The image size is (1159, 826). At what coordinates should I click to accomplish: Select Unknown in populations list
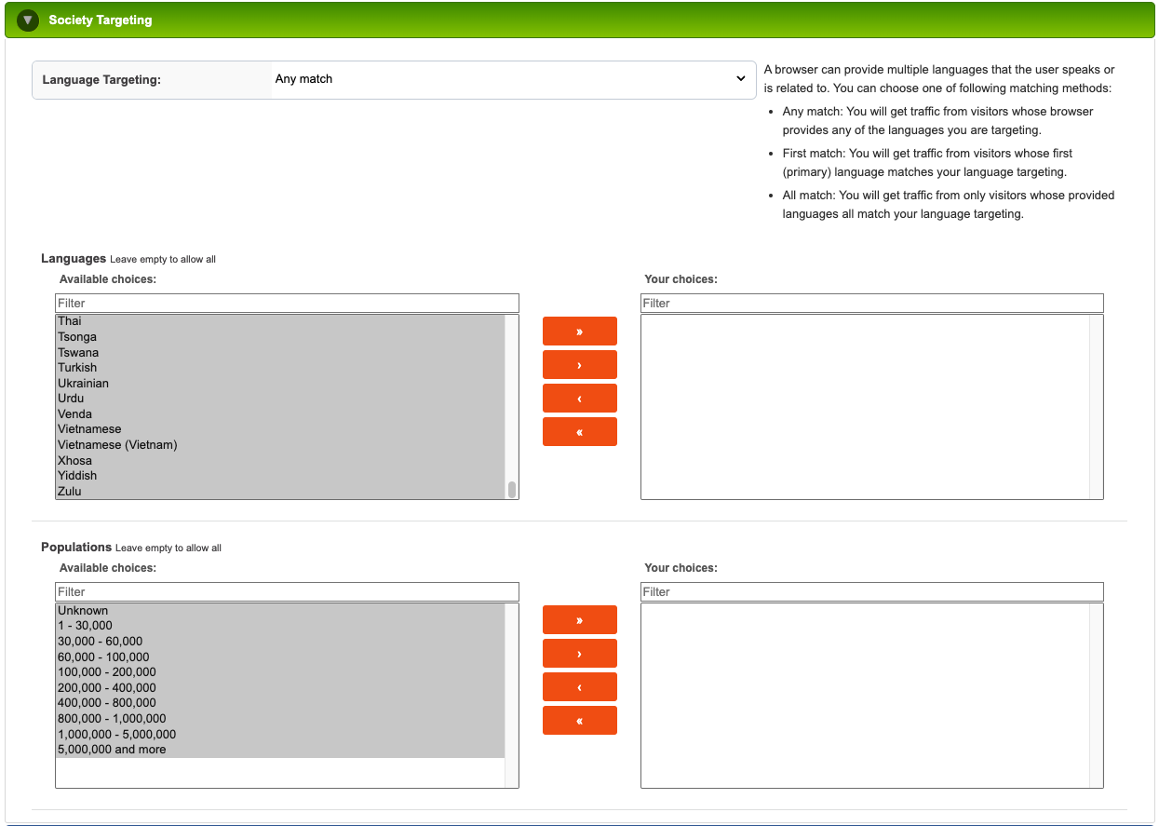tap(83, 611)
